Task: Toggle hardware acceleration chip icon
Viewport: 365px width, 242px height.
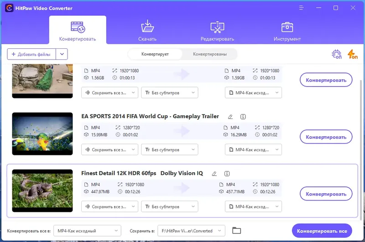Action: point(337,54)
